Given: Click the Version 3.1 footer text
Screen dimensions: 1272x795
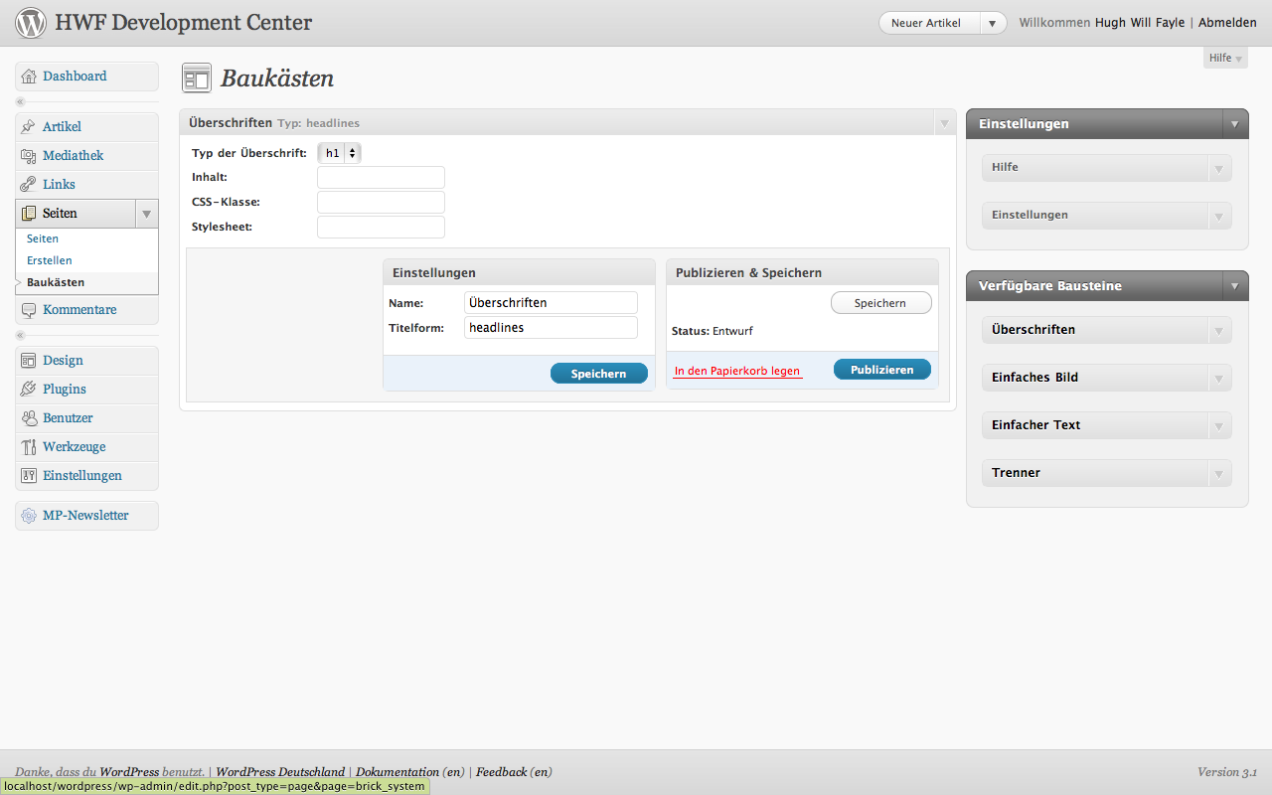Looking at the screenshot, I should point(1227,772).
